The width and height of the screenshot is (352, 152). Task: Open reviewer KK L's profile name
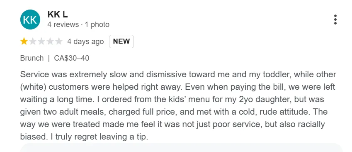coord(58,15)
